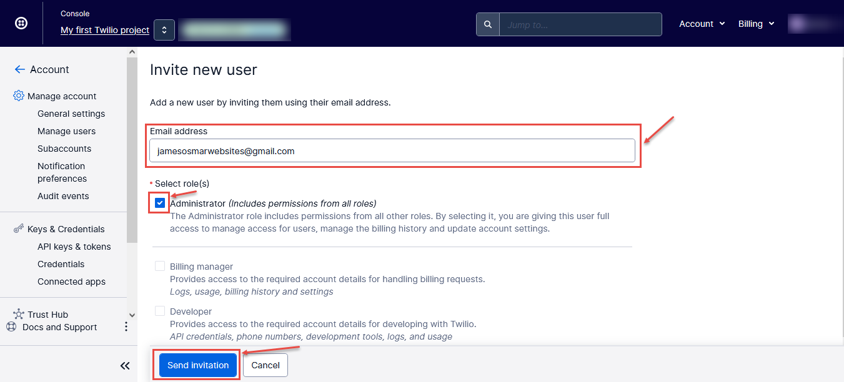Expand the Account dropdown in header

[702, 24]
